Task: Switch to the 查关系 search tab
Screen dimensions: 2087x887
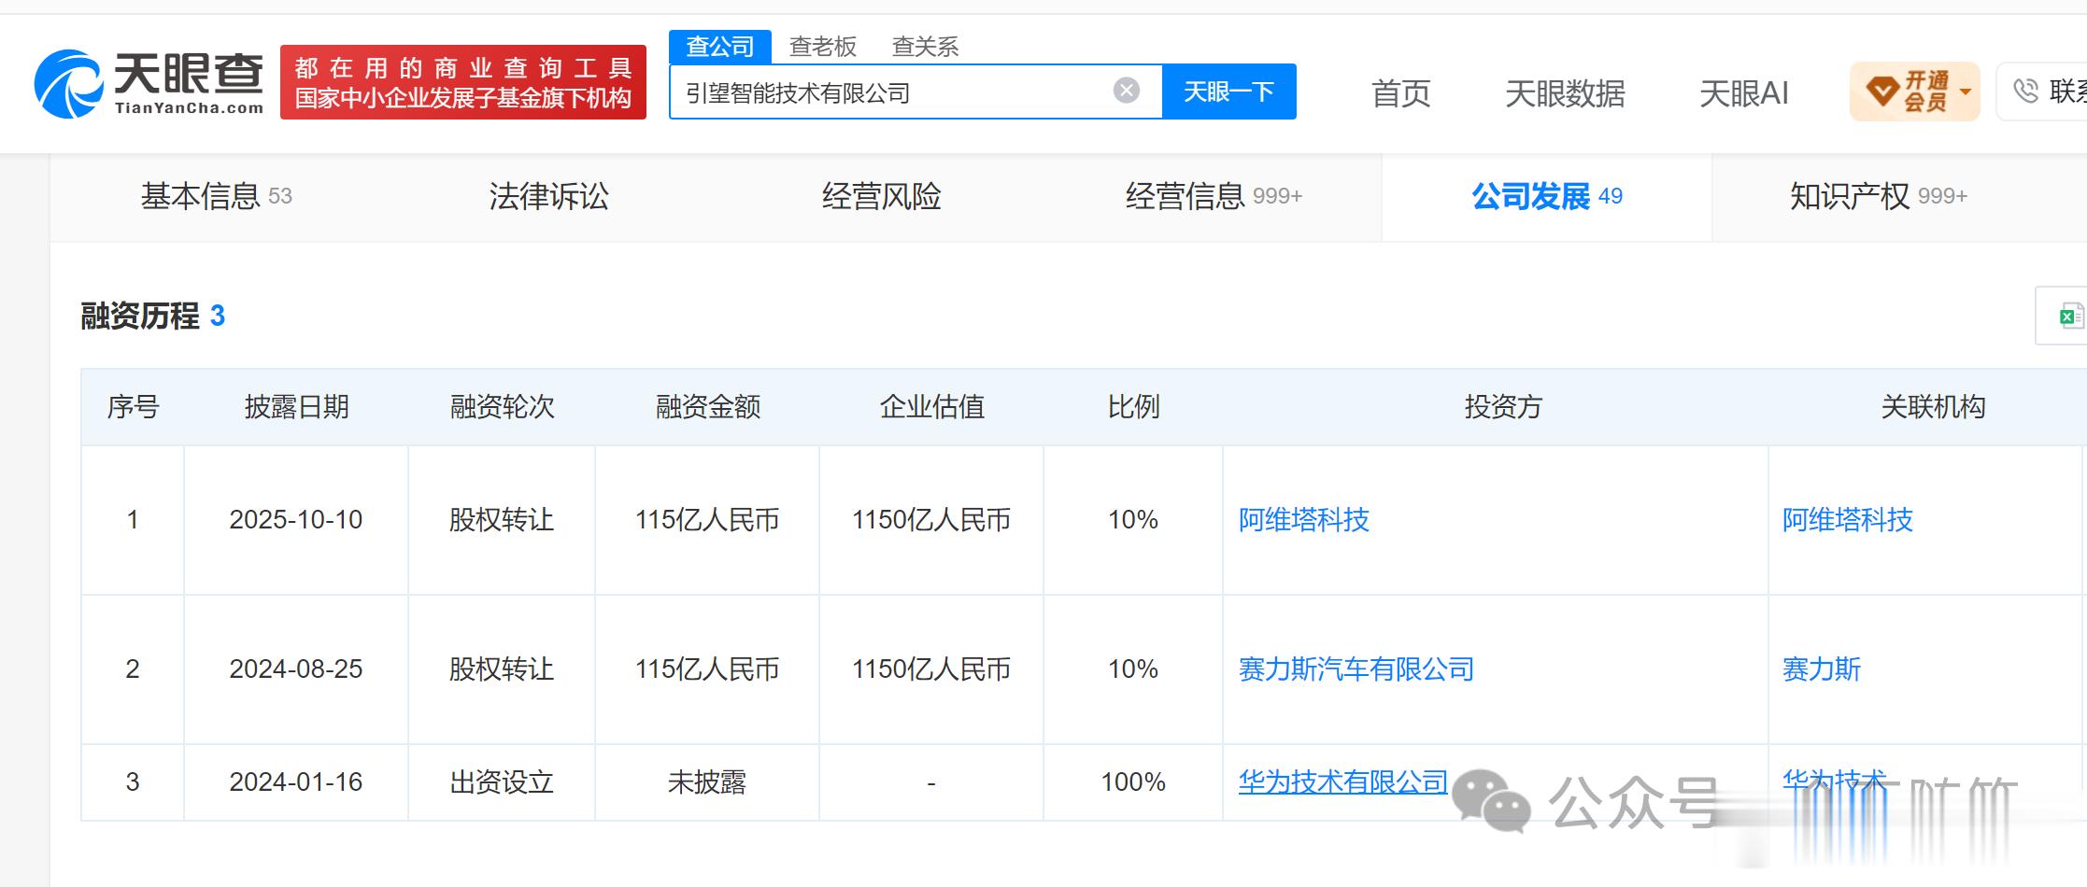Action: (x=926, y=47)
